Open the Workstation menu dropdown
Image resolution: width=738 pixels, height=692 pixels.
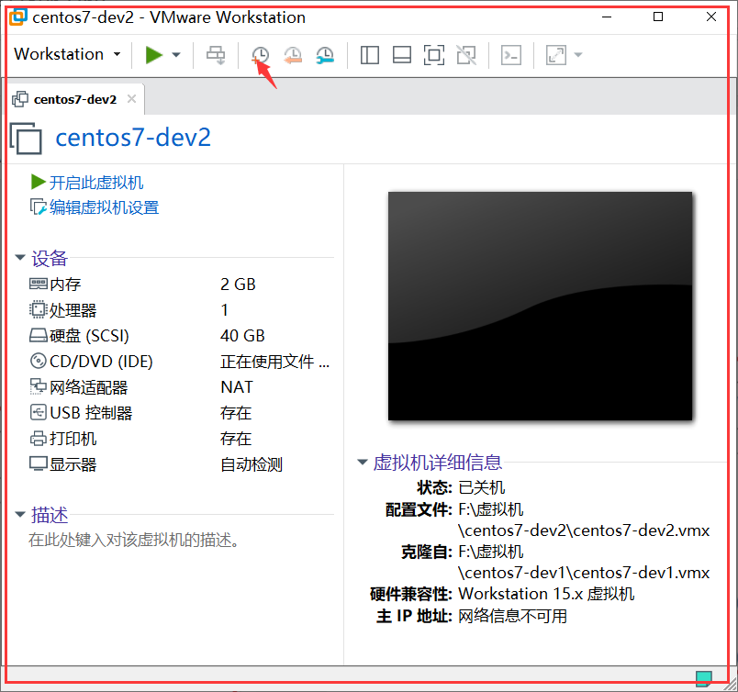point(67,54)
